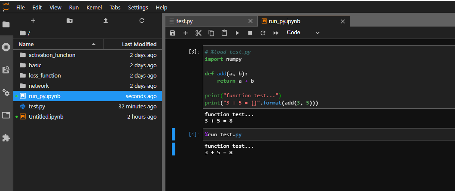Viewport: 455px width, 191px height.
Task: Open the Commands palette sidebar icon
Action: coord(6,70)
